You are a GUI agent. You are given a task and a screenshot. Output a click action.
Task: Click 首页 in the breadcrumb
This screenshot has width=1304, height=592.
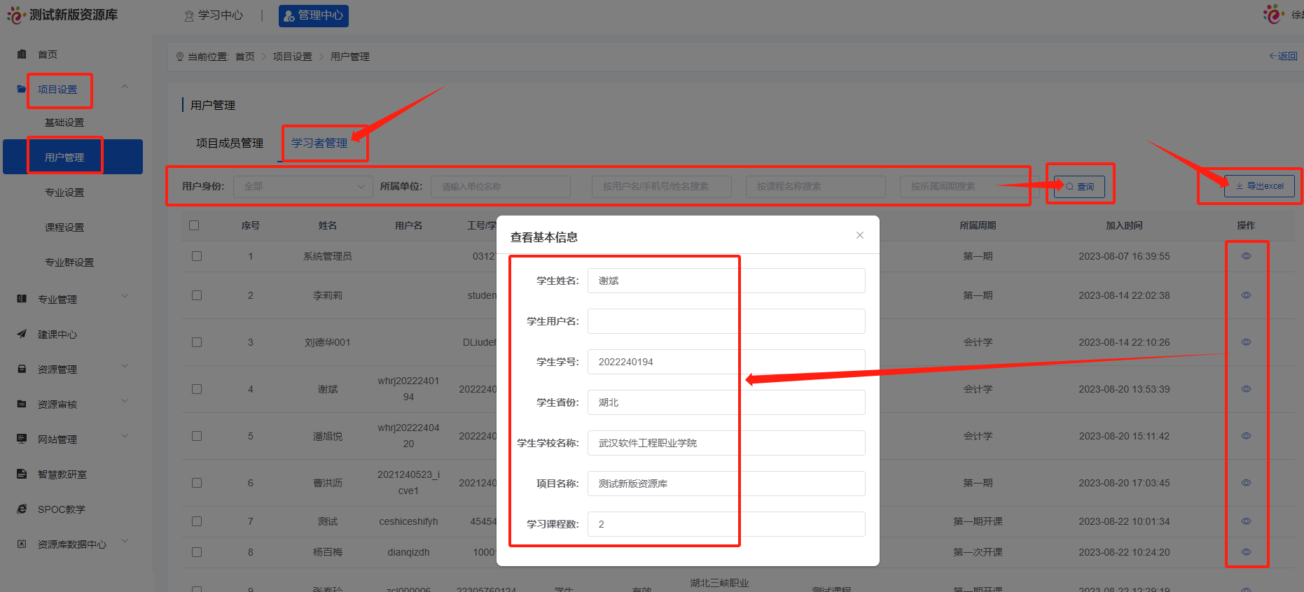(245, 57)
